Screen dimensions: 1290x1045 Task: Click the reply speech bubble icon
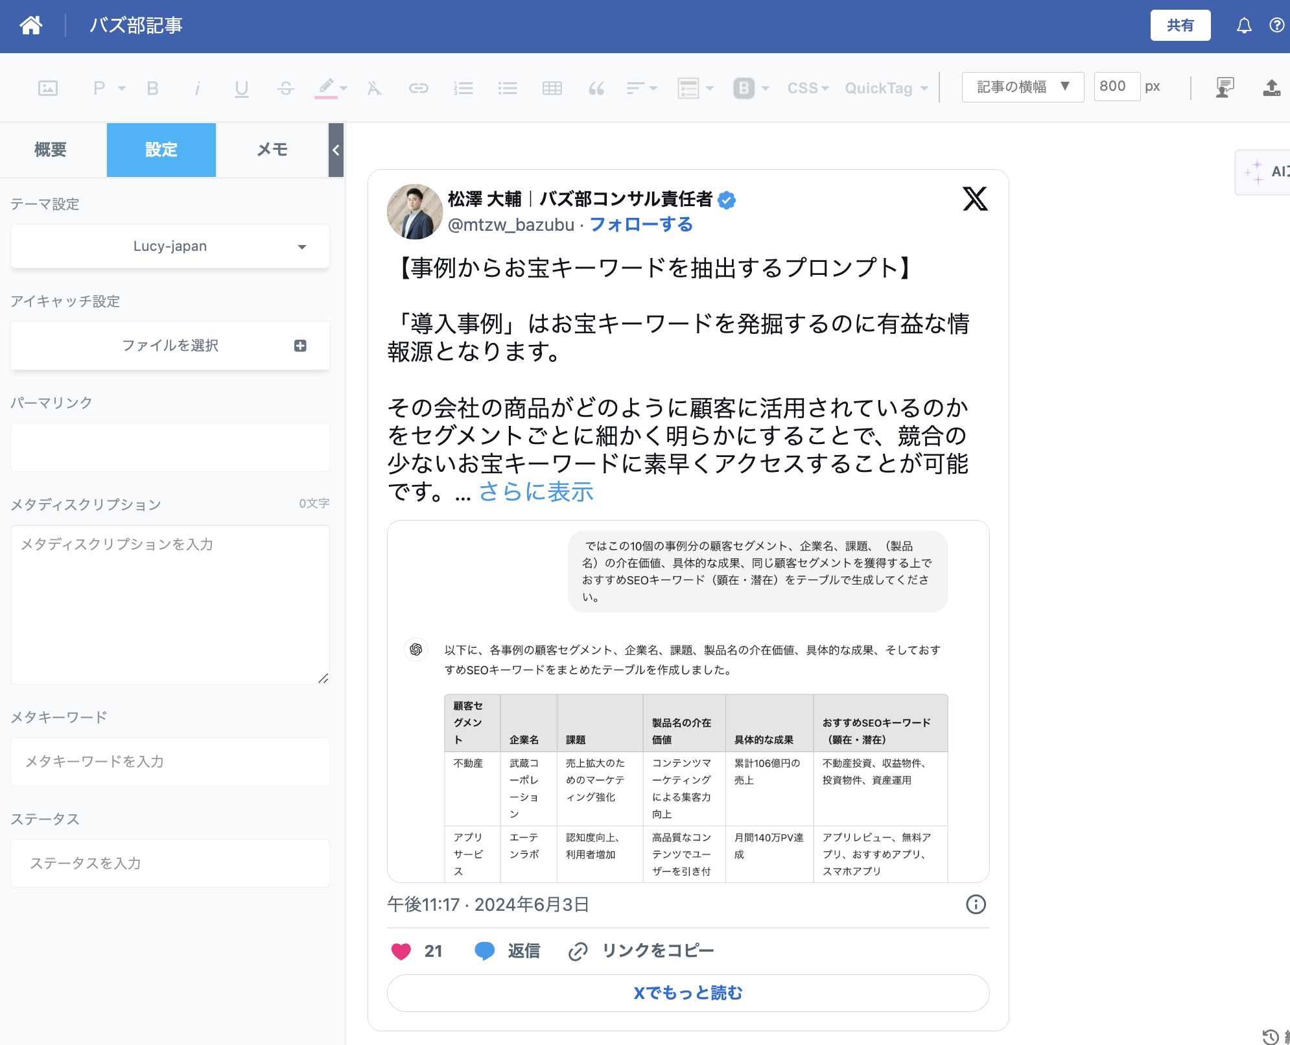(485, 951)
